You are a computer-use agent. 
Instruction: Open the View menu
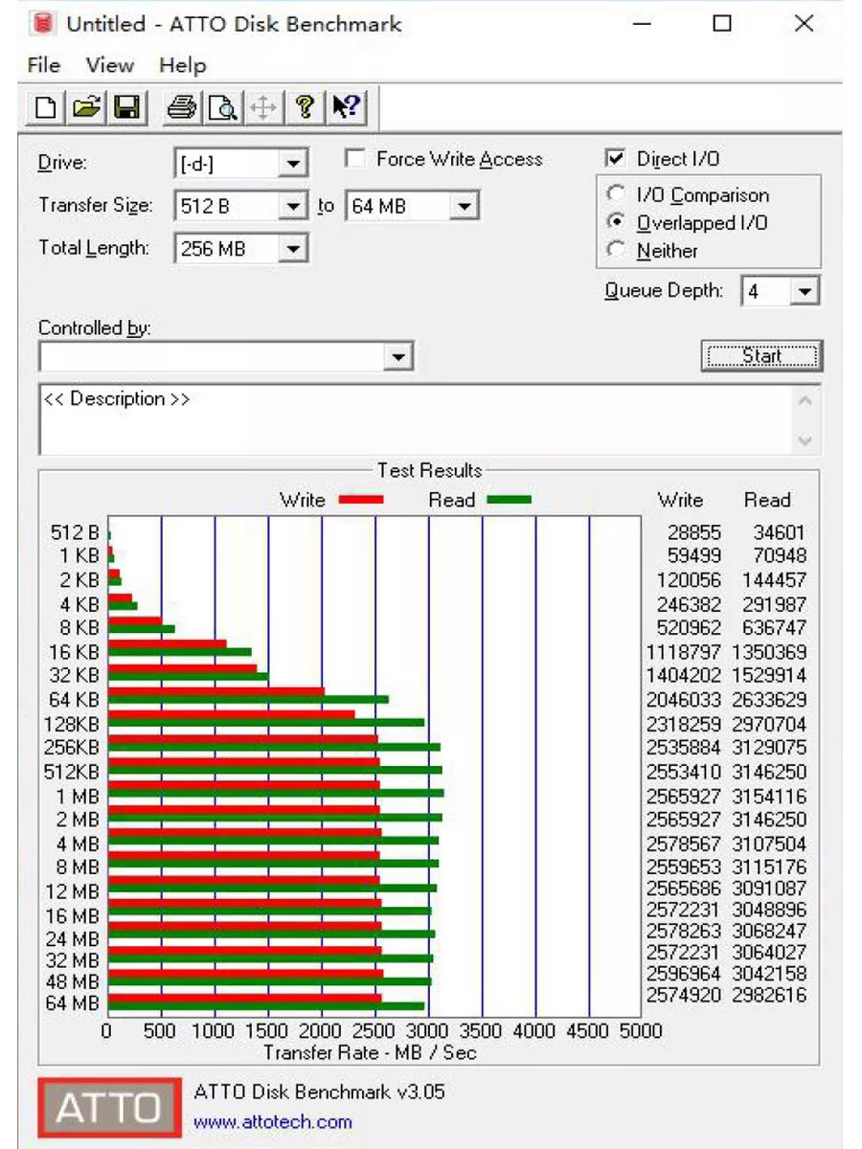click(109, 65)
